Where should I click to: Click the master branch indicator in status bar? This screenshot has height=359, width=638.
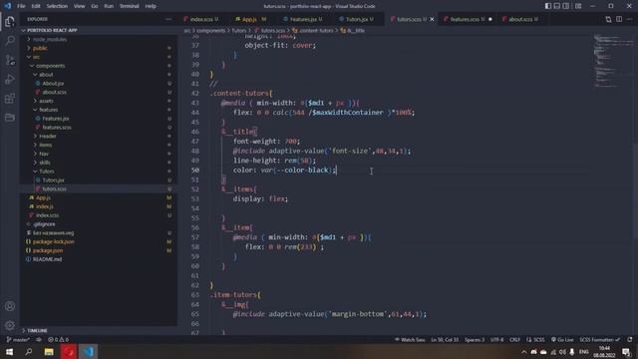click(18, 339)
